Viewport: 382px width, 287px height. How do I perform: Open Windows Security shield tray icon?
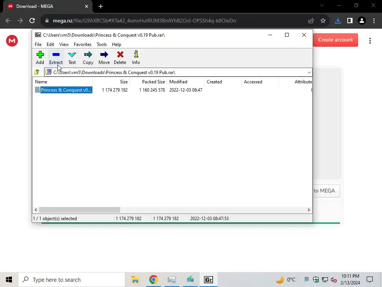point(316,280)
